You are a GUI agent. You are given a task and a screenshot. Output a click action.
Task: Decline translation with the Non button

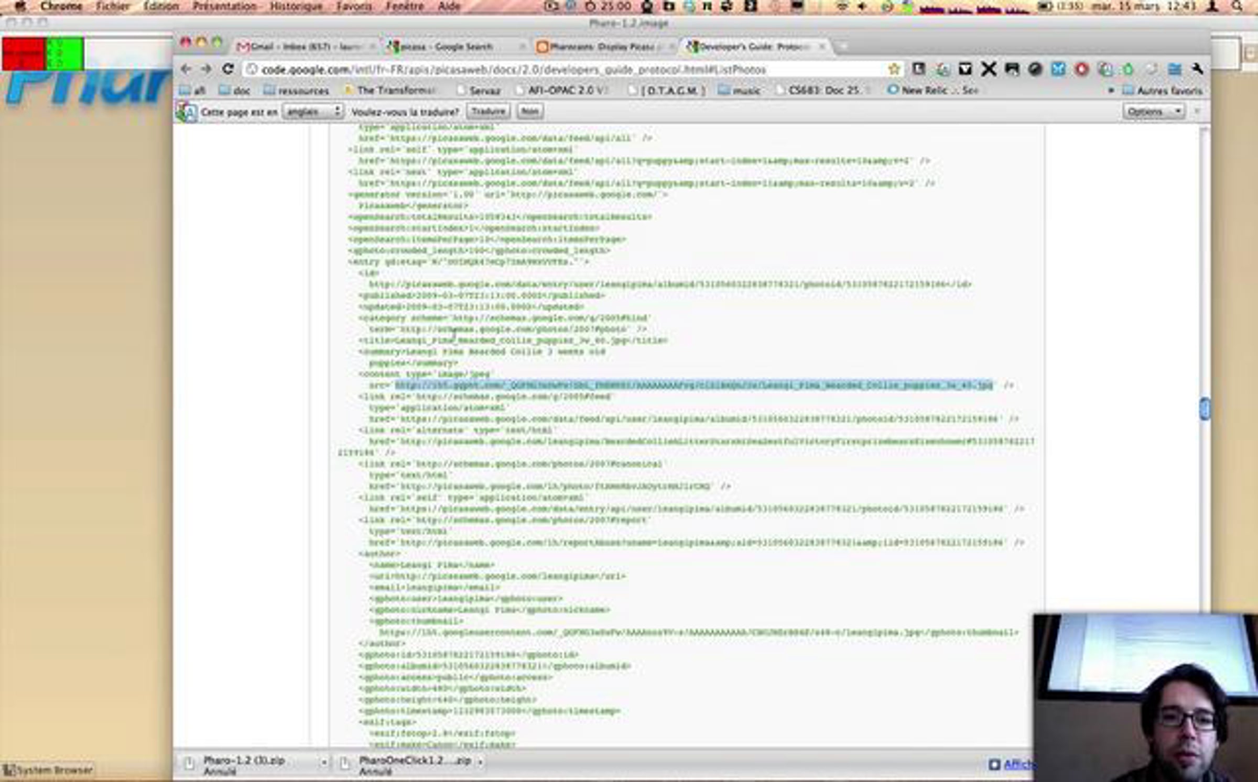pos(529,112)
